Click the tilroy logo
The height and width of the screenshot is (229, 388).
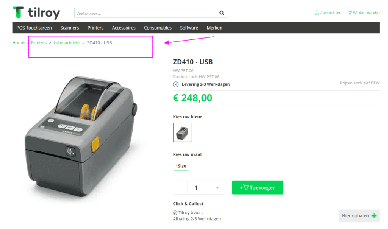tap(36, 13)
